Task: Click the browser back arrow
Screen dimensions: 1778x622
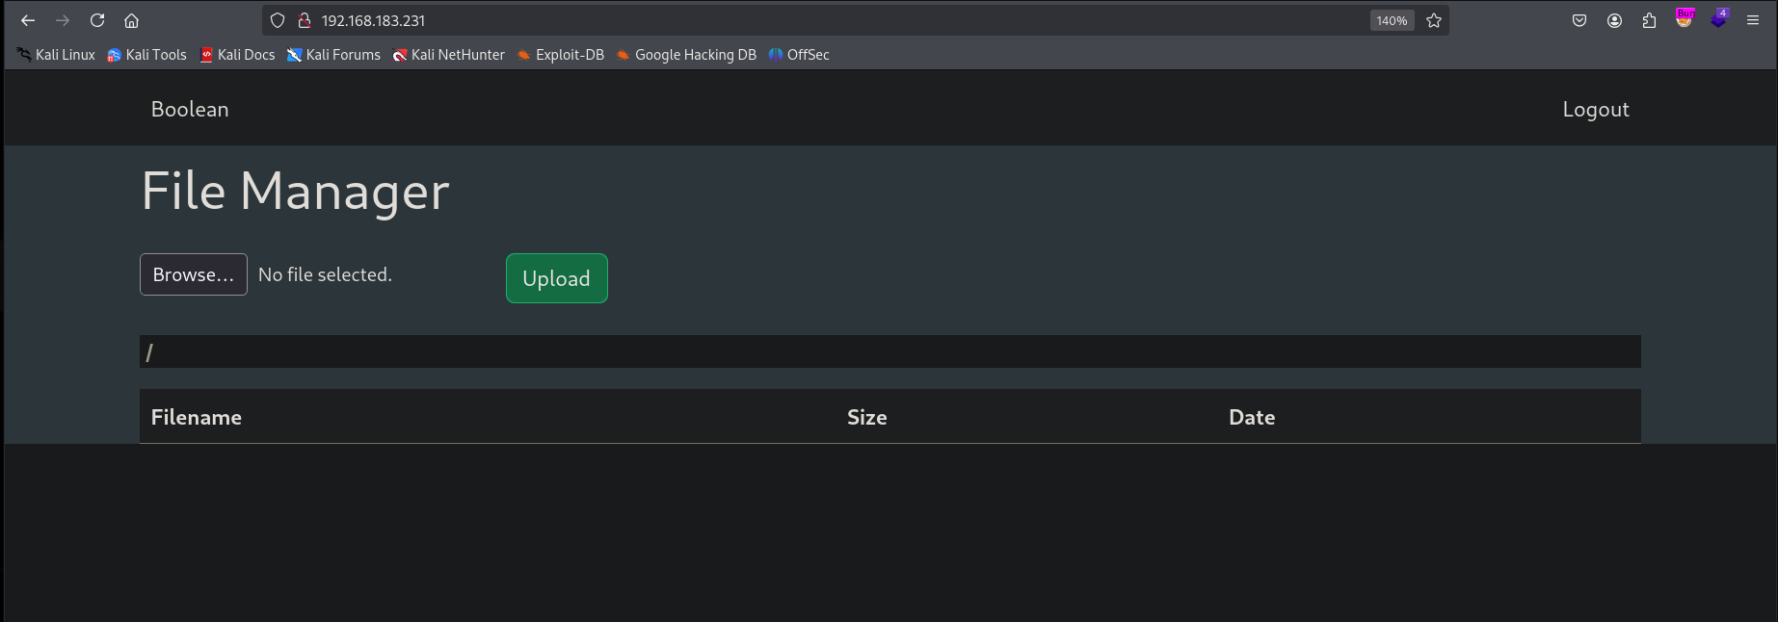Action: (x=28, y=20)
